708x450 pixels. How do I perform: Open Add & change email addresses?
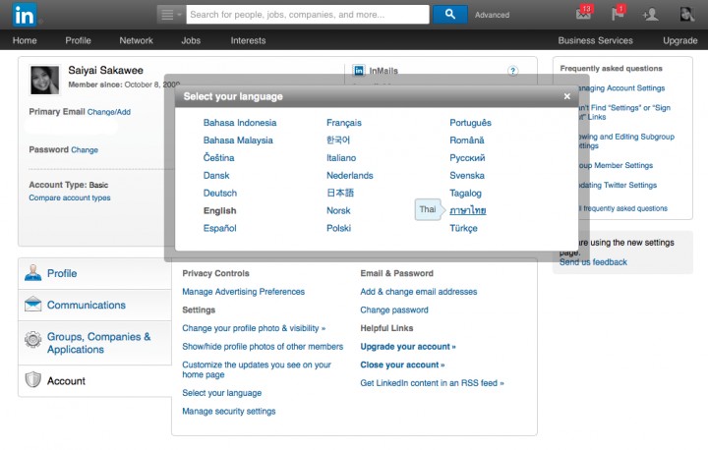coord(419,292)
